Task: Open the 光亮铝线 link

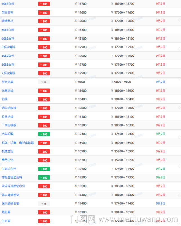Action: tap(7, 91)
